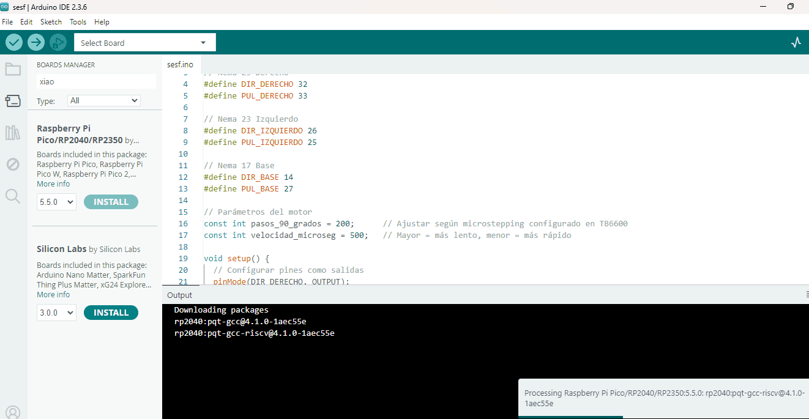Click the Raspberry Pi Pico/RP2040/RP2350 package title
Viewport: 809px width, 419px height.
point(80,134)
